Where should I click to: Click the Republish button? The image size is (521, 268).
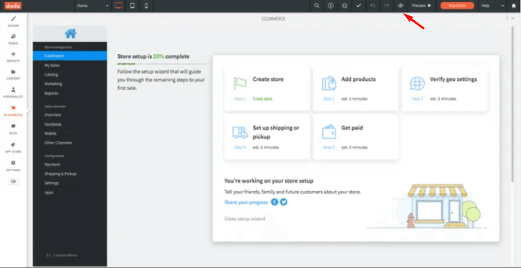457,6
